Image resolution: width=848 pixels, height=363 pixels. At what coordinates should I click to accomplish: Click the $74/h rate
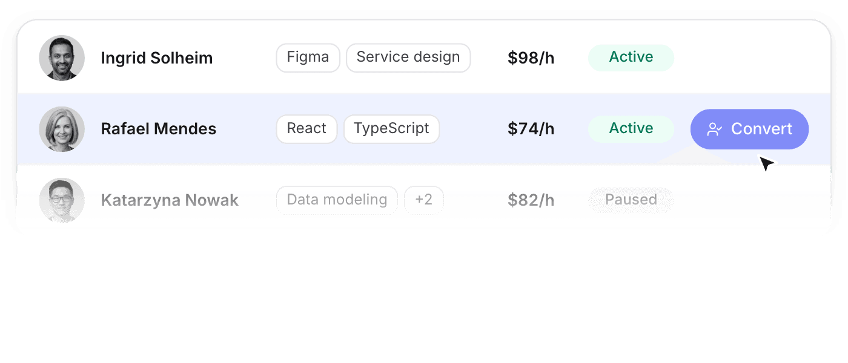(531, 129)
